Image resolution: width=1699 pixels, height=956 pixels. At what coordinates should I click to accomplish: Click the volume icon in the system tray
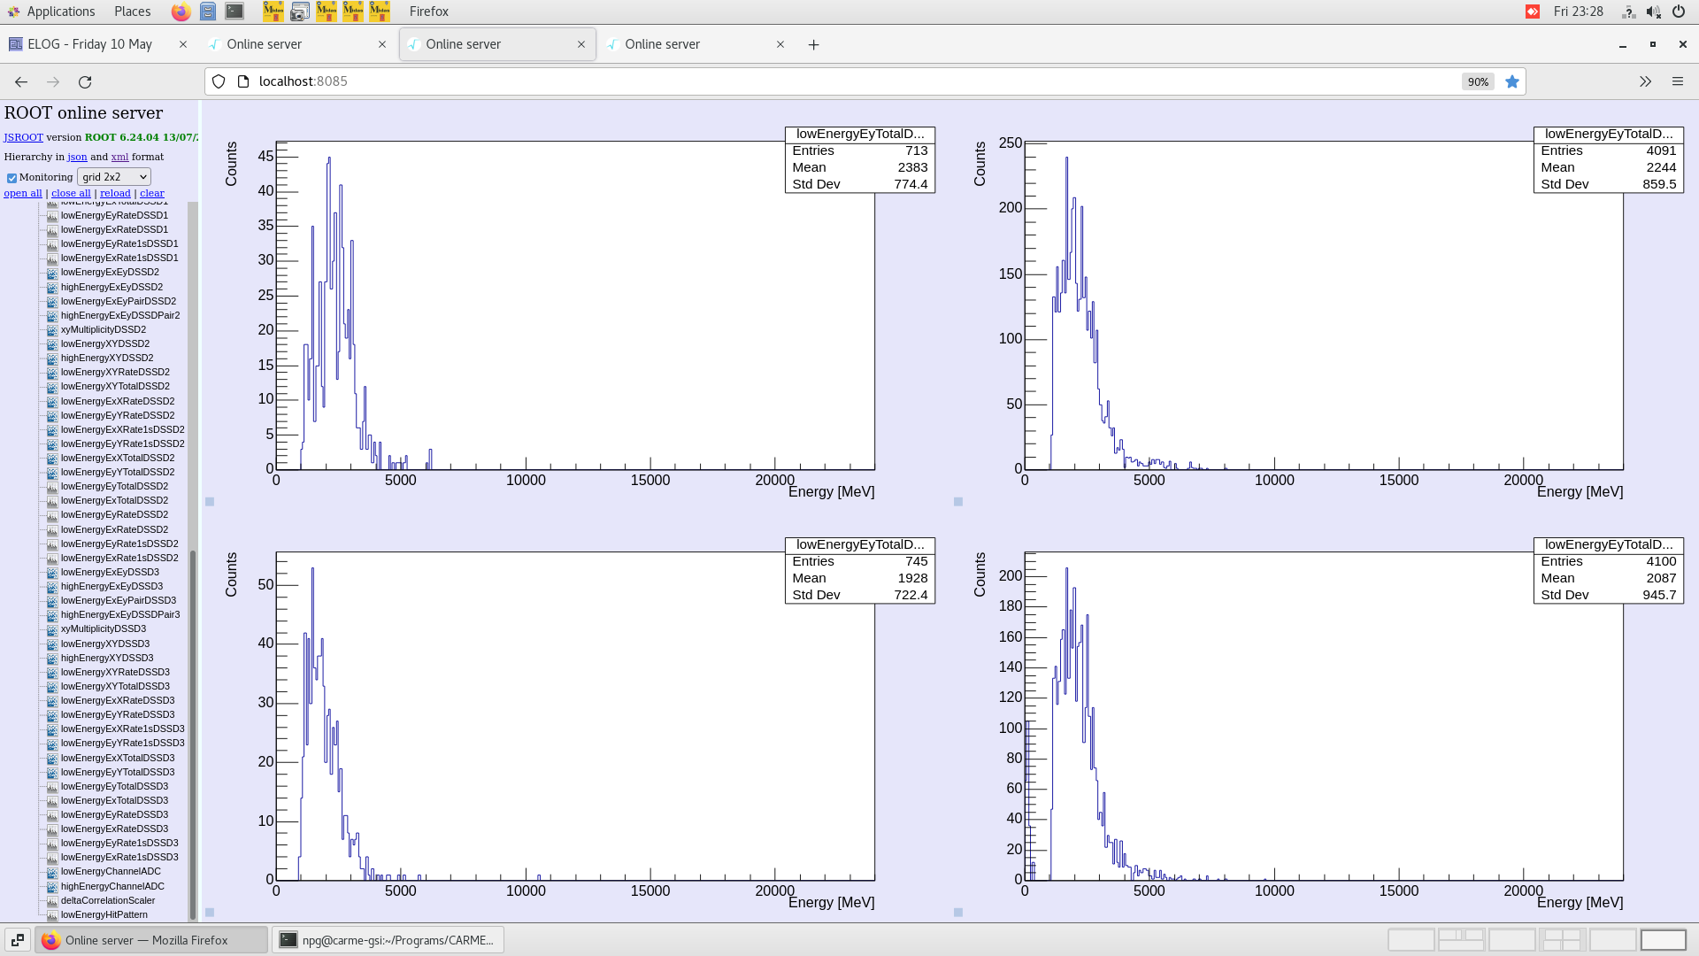[x=1653, y=12]
